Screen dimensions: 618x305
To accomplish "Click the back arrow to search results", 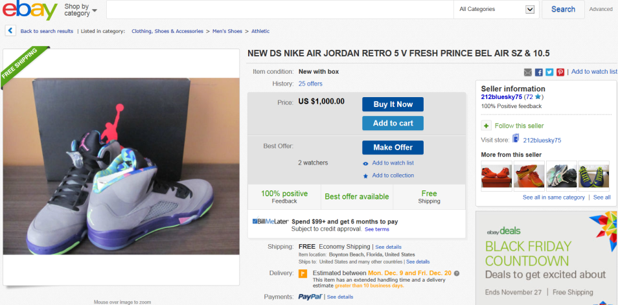I will coord(11,30).
